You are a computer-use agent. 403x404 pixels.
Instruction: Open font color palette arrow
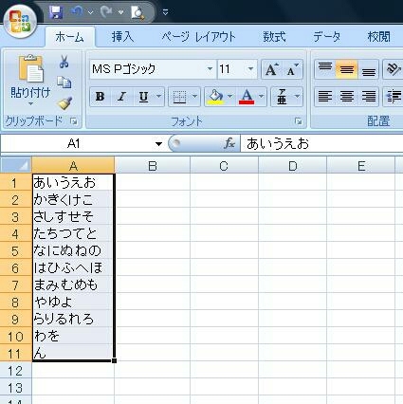262,97
